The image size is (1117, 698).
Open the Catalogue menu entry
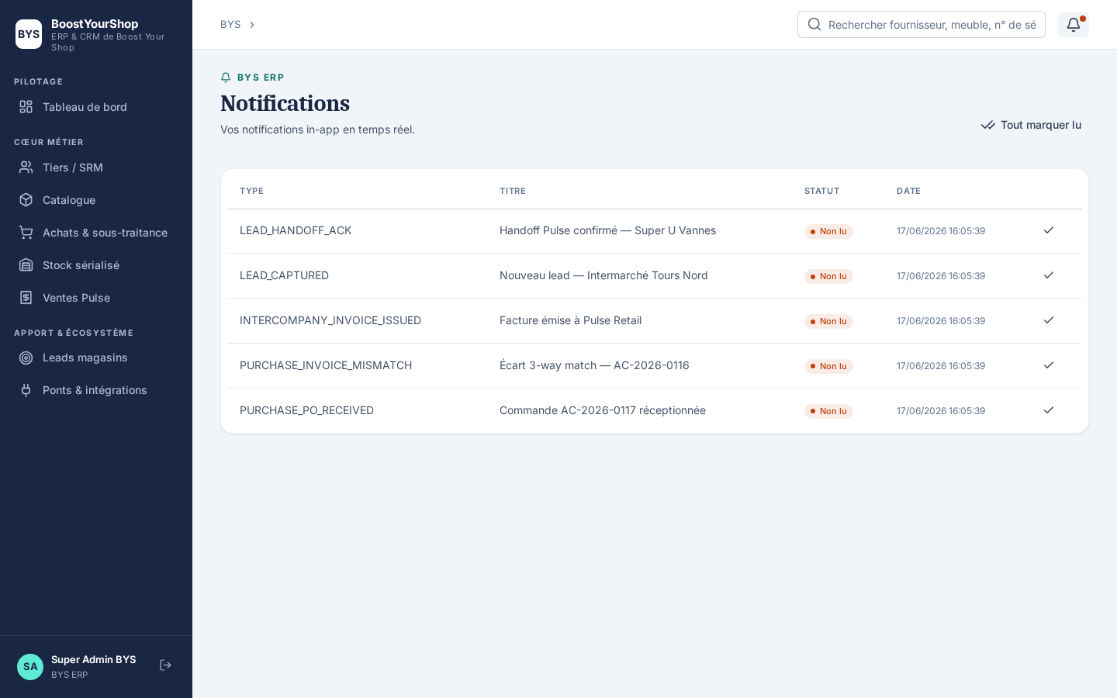coord(96,200)
